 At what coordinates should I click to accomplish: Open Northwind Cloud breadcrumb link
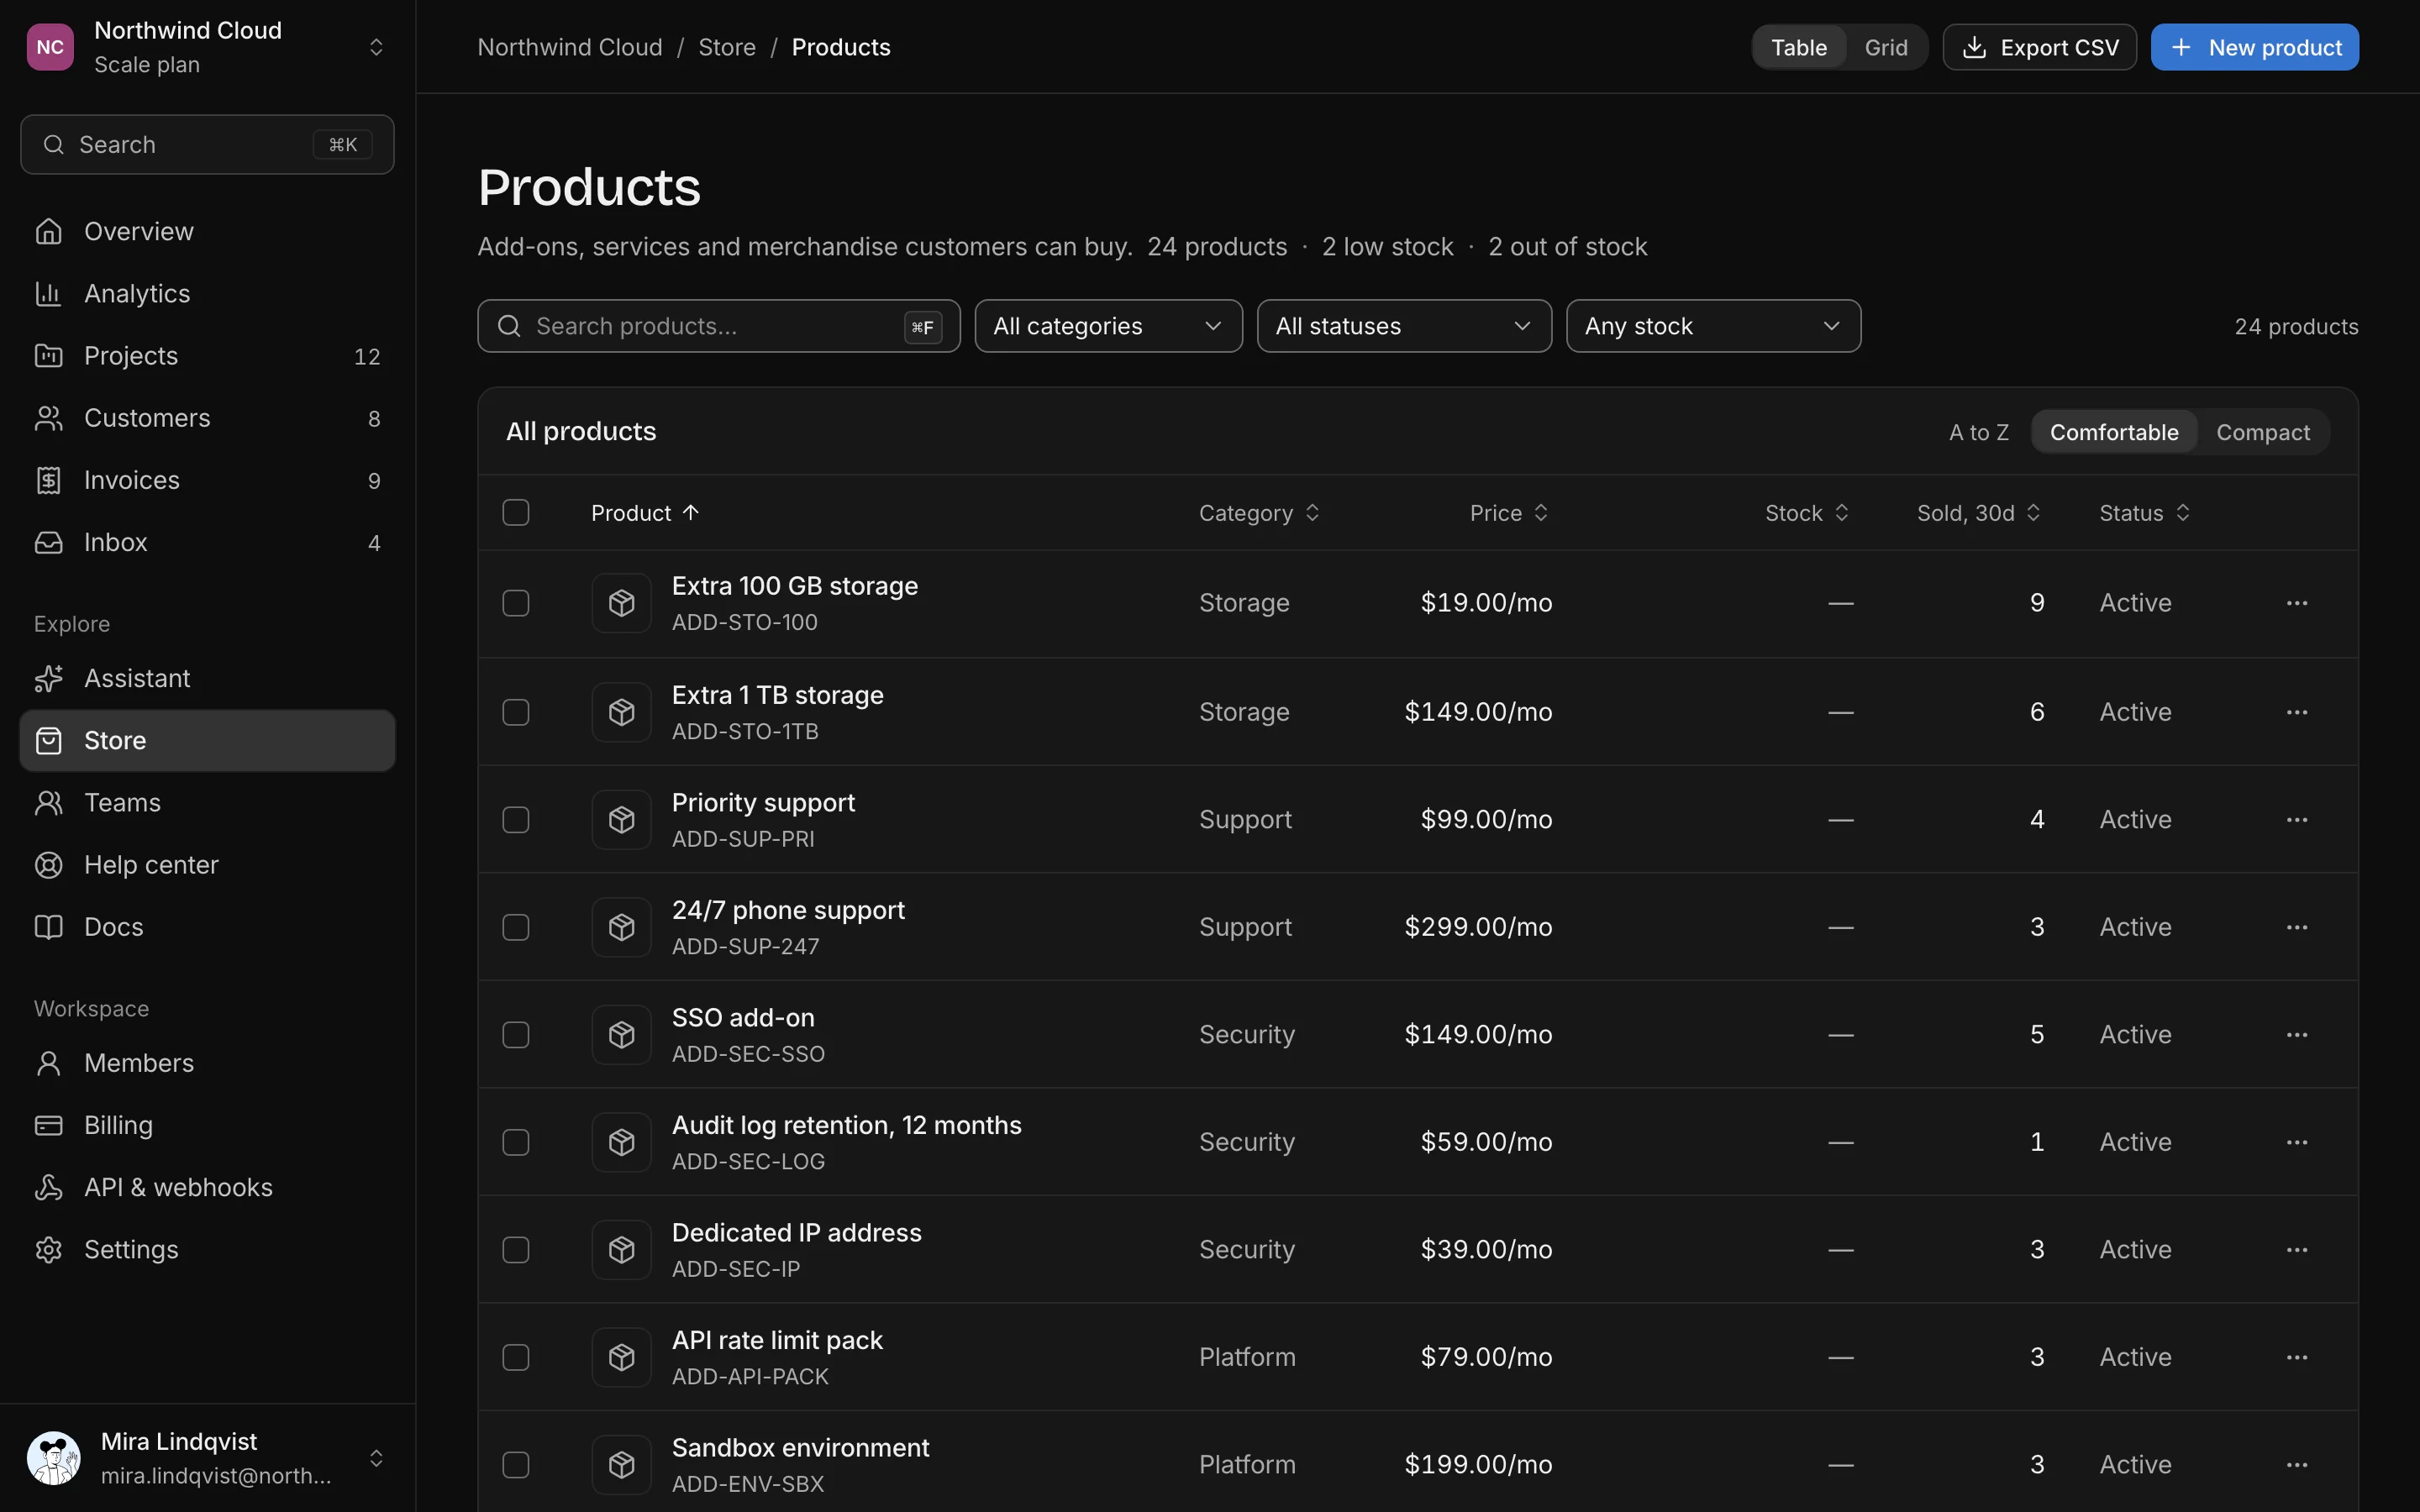(x=570, y=47)
